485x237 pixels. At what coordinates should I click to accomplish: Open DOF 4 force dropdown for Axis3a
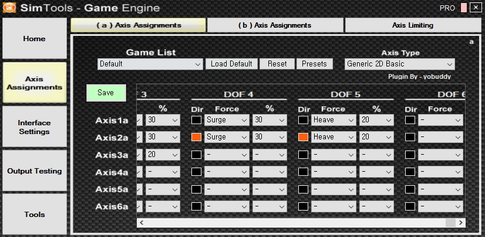tap(227, 155)
